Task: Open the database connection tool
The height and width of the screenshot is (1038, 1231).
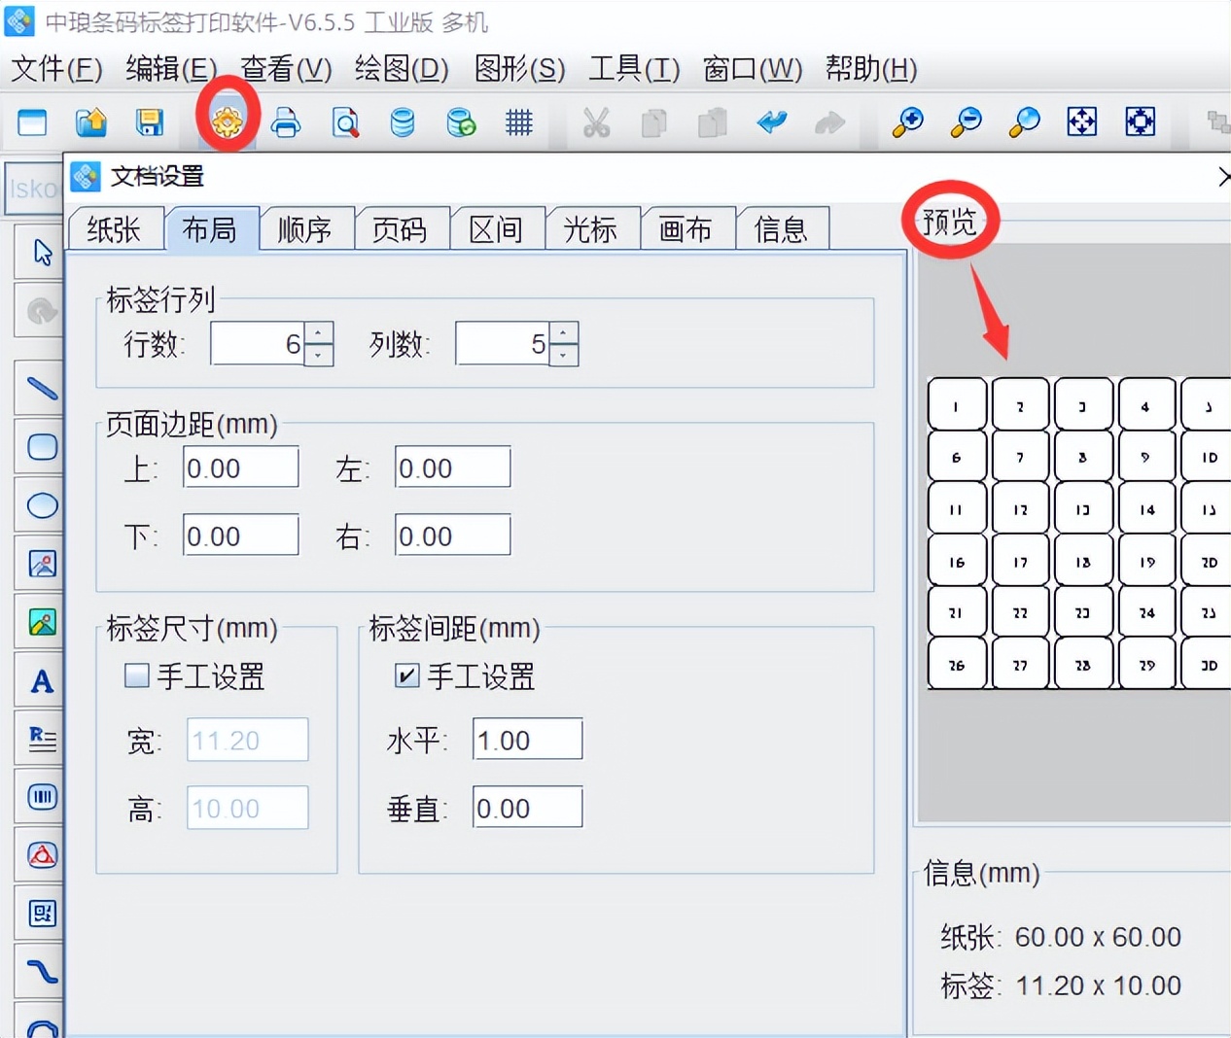Action: 403,122
